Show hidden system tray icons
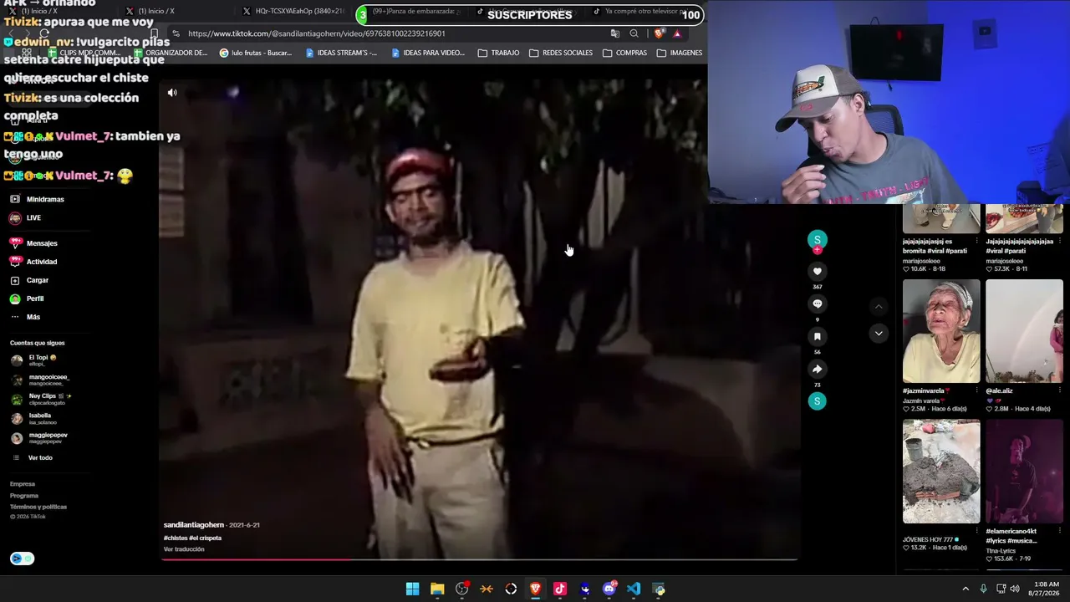This screenshot has width=1070, height=602. (x=966, y=589)
